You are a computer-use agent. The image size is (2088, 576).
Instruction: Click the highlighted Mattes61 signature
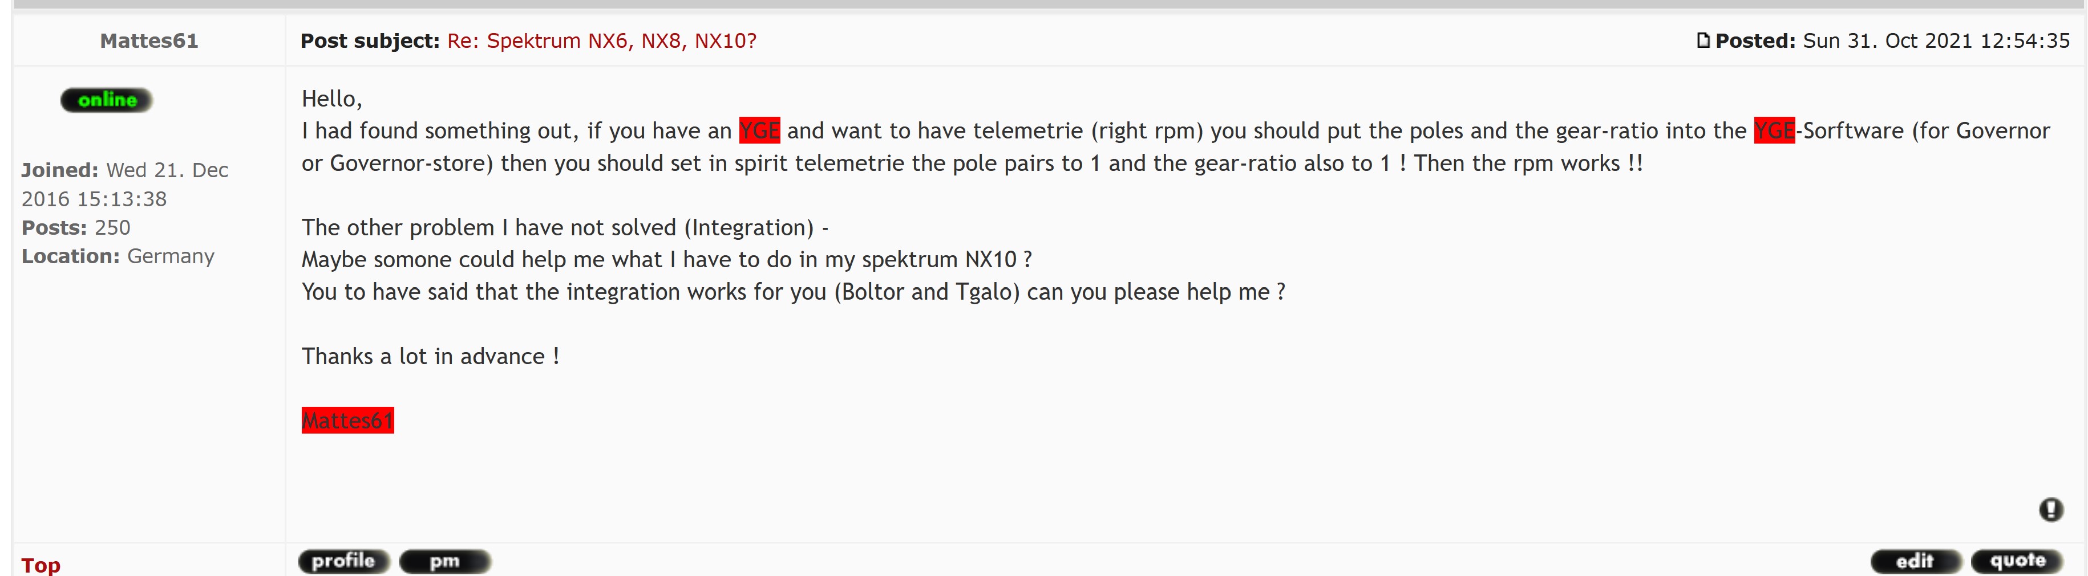[x=348, y=420]
